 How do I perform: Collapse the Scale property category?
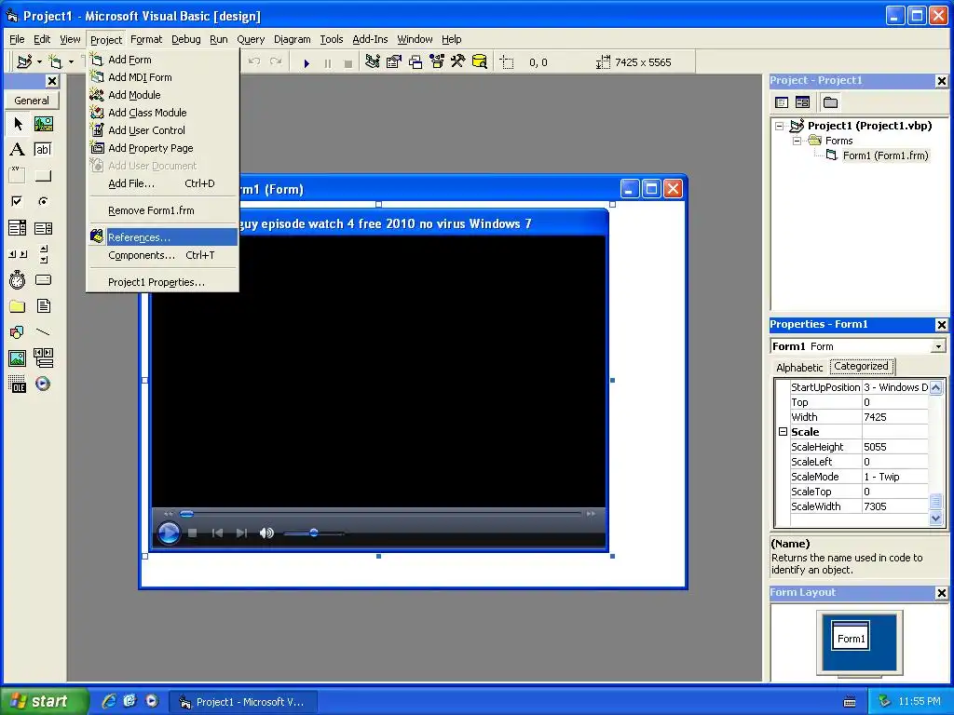tap(783, 432)
